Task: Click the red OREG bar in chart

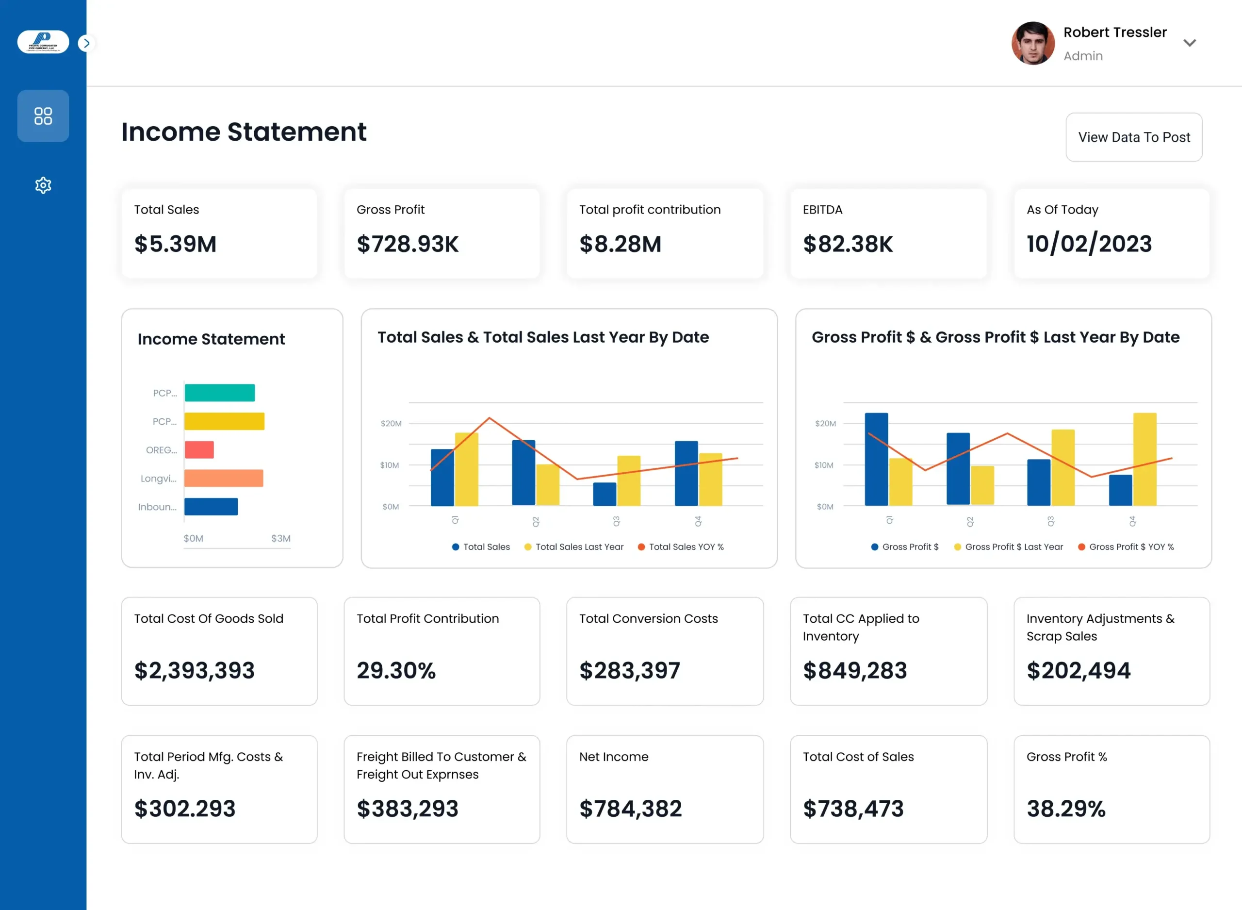Action: [x=199, y=449]
